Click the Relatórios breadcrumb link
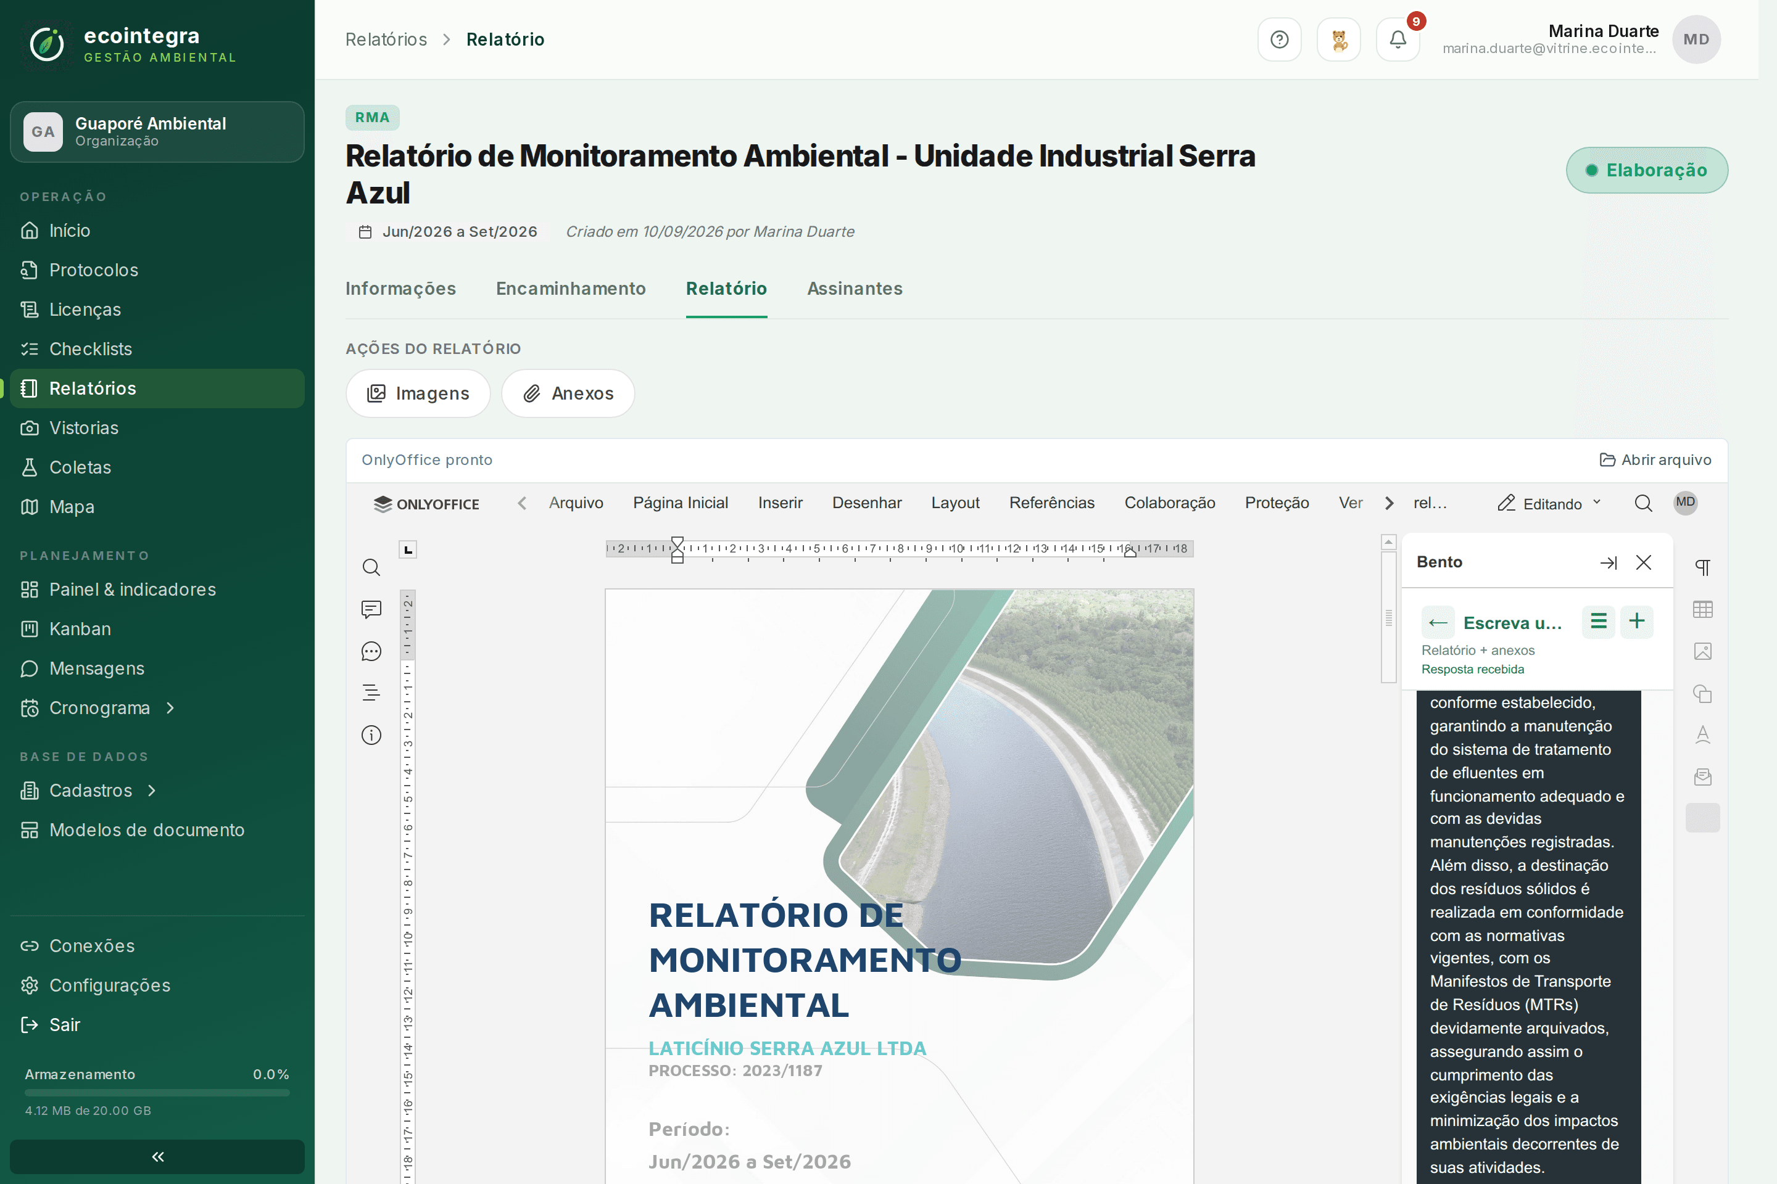The image size is (1777, 1184). [x=386, y=39]
